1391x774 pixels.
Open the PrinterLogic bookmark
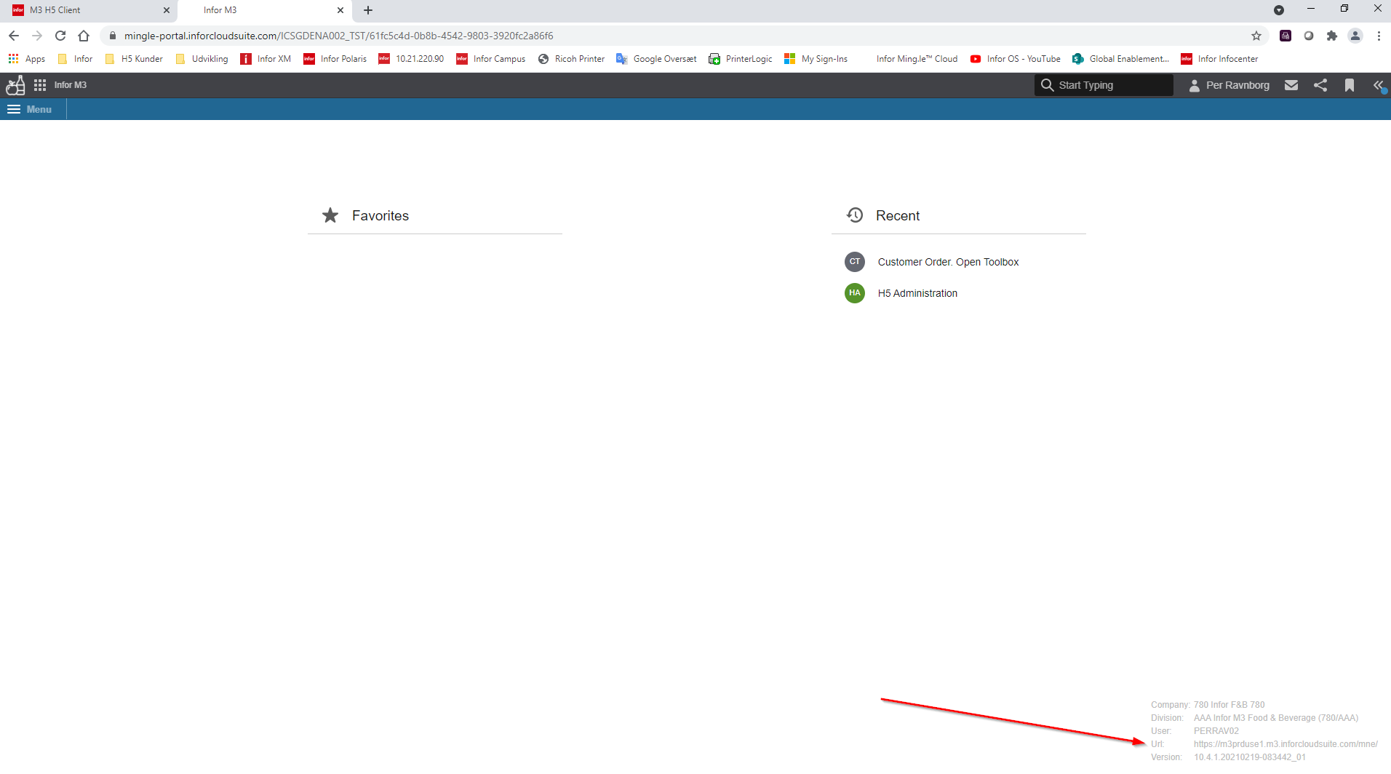741,59
